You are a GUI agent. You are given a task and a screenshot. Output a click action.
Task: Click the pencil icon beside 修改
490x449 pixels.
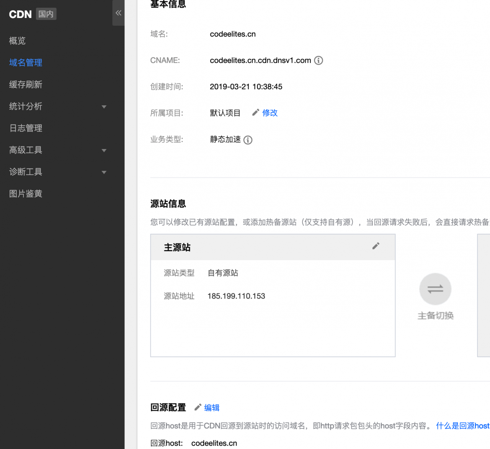pyautogui.click(x=255, y=112)
